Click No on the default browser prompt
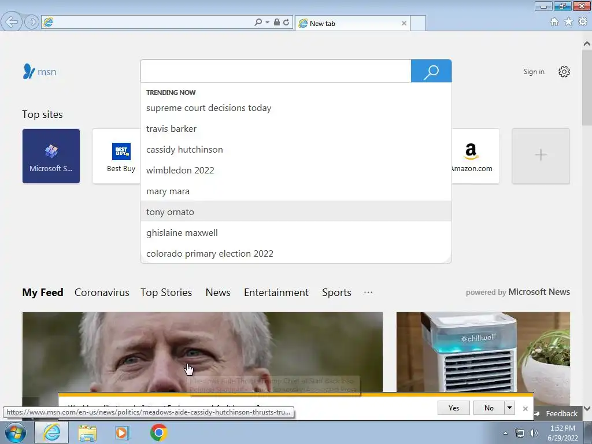The width and height of the screenshot is (592, 444). (x=489, y=408)
